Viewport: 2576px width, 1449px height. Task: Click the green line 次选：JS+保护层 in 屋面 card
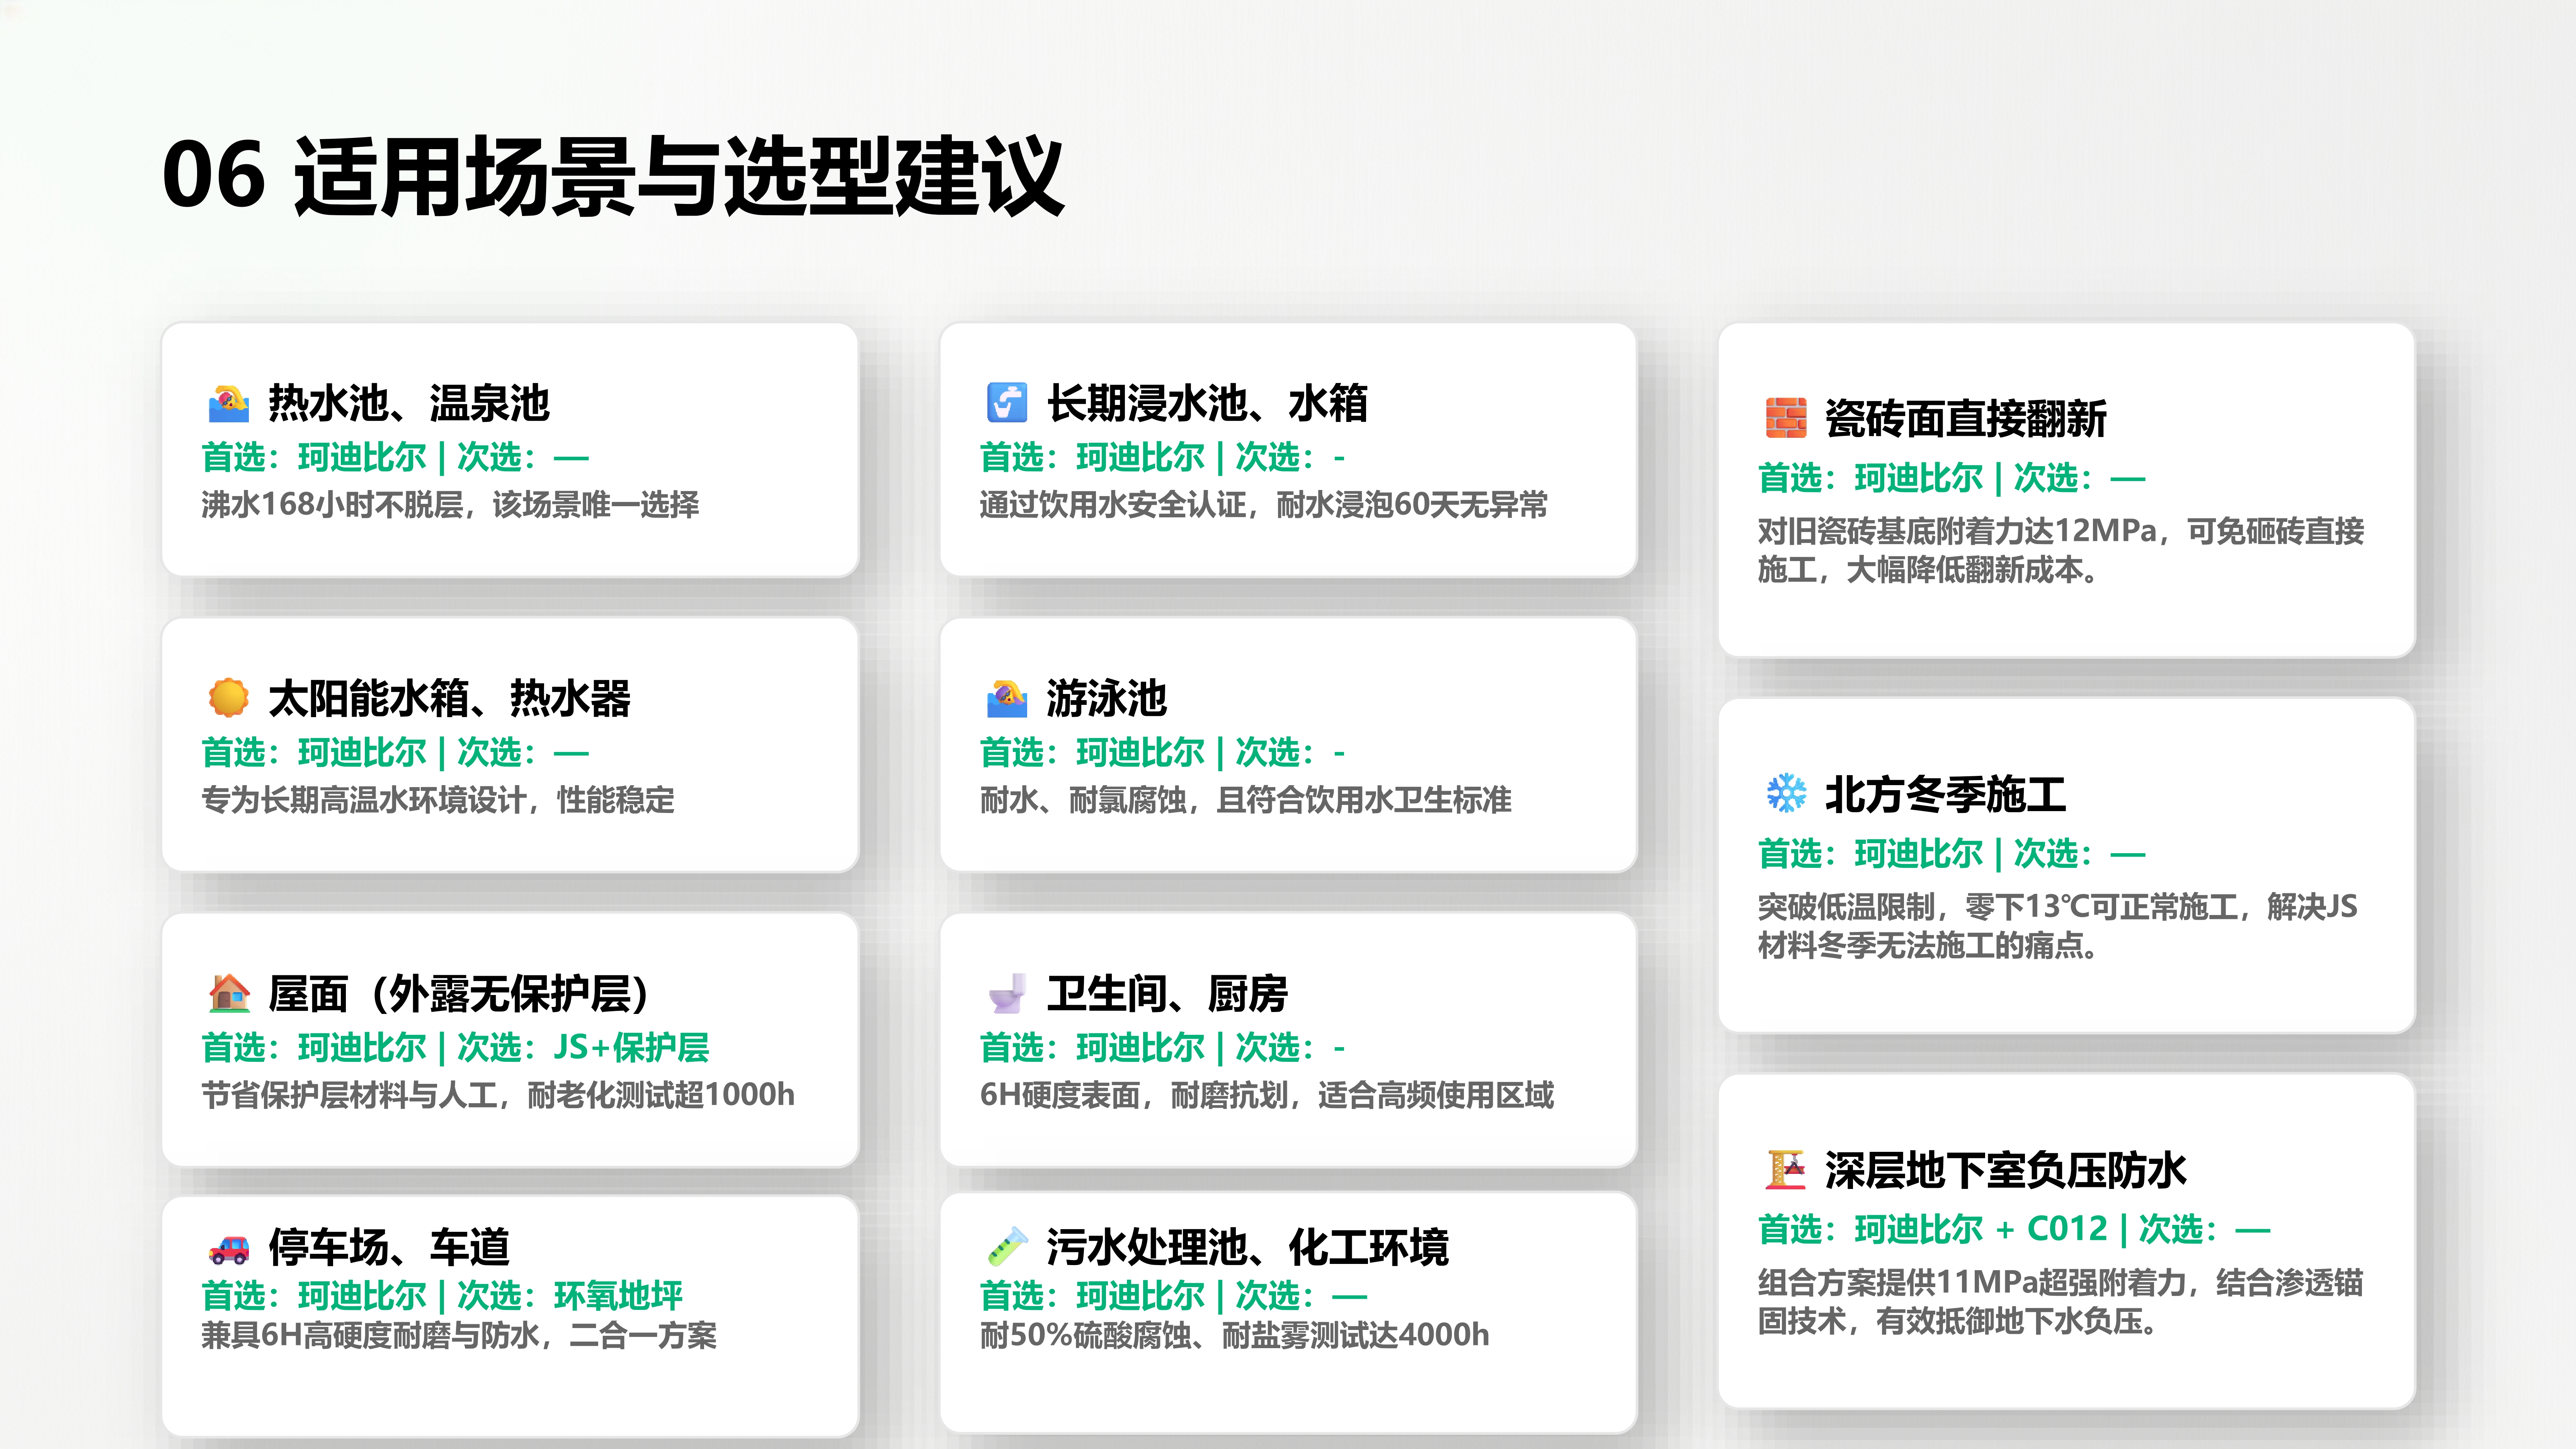click(x=583, y=1047)
